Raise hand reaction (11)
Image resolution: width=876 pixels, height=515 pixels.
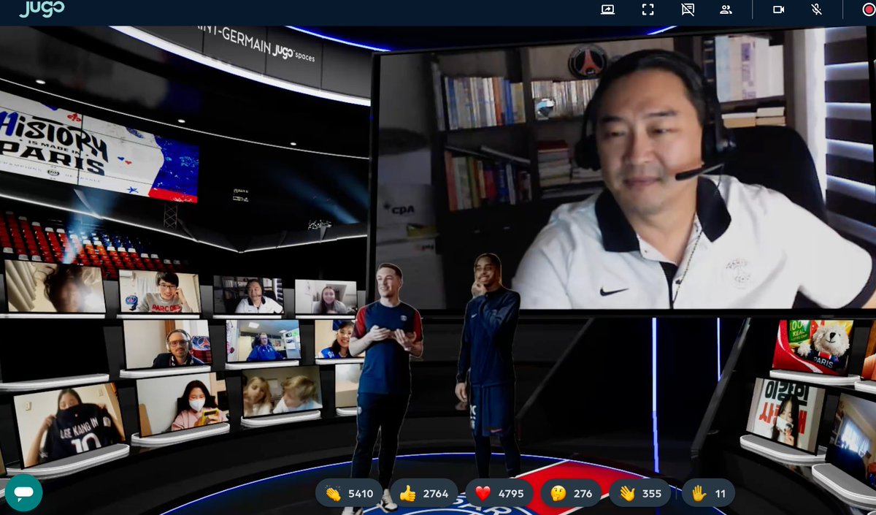[x=709, y=493]
